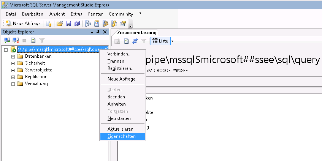
Task: Open the Ansicht menu
Action: (57, 14)
